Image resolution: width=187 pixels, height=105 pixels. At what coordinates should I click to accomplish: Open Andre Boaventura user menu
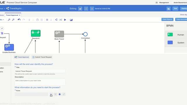(180, 3)
